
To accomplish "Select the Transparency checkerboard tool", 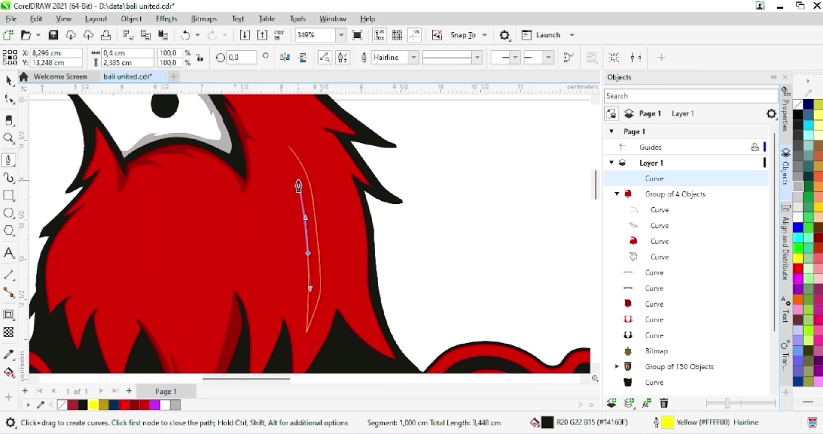I will 9,332.
